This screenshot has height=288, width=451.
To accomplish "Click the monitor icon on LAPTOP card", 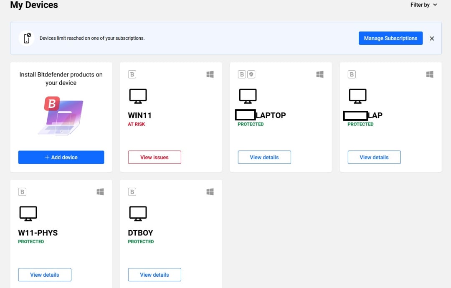I will point(248,96).
